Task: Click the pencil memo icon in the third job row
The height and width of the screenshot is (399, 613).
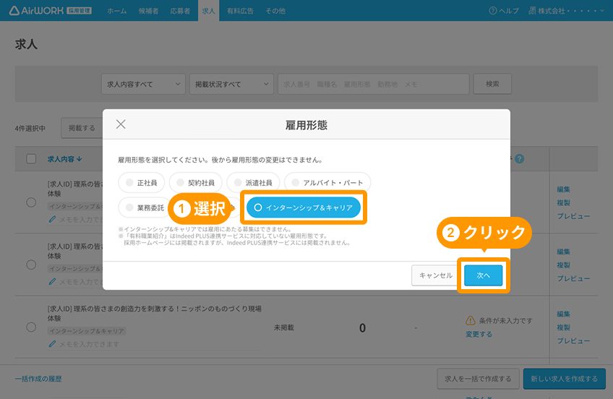Action: point(52,344)
